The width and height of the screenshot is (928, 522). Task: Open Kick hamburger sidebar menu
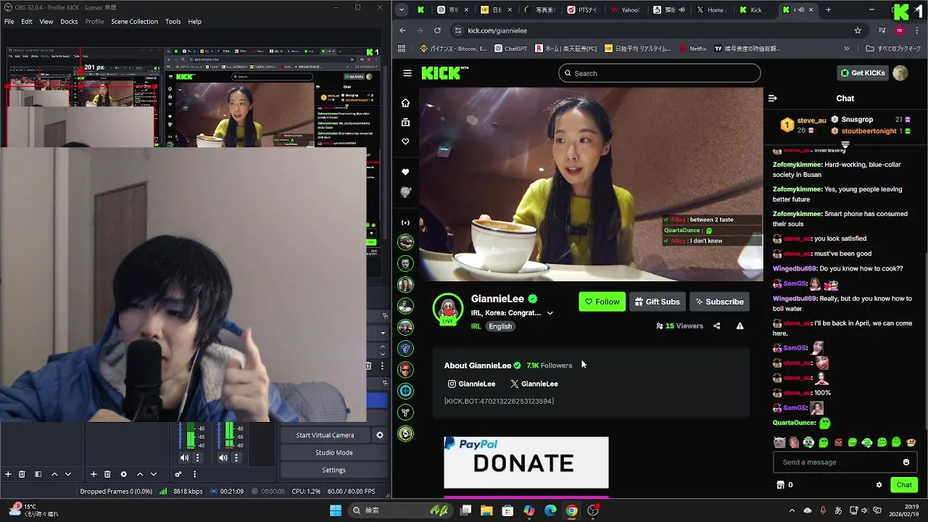point(407,73)
